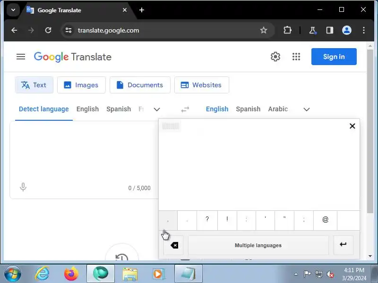
Task: Switch to Documents translation mode
Action: 140,85
